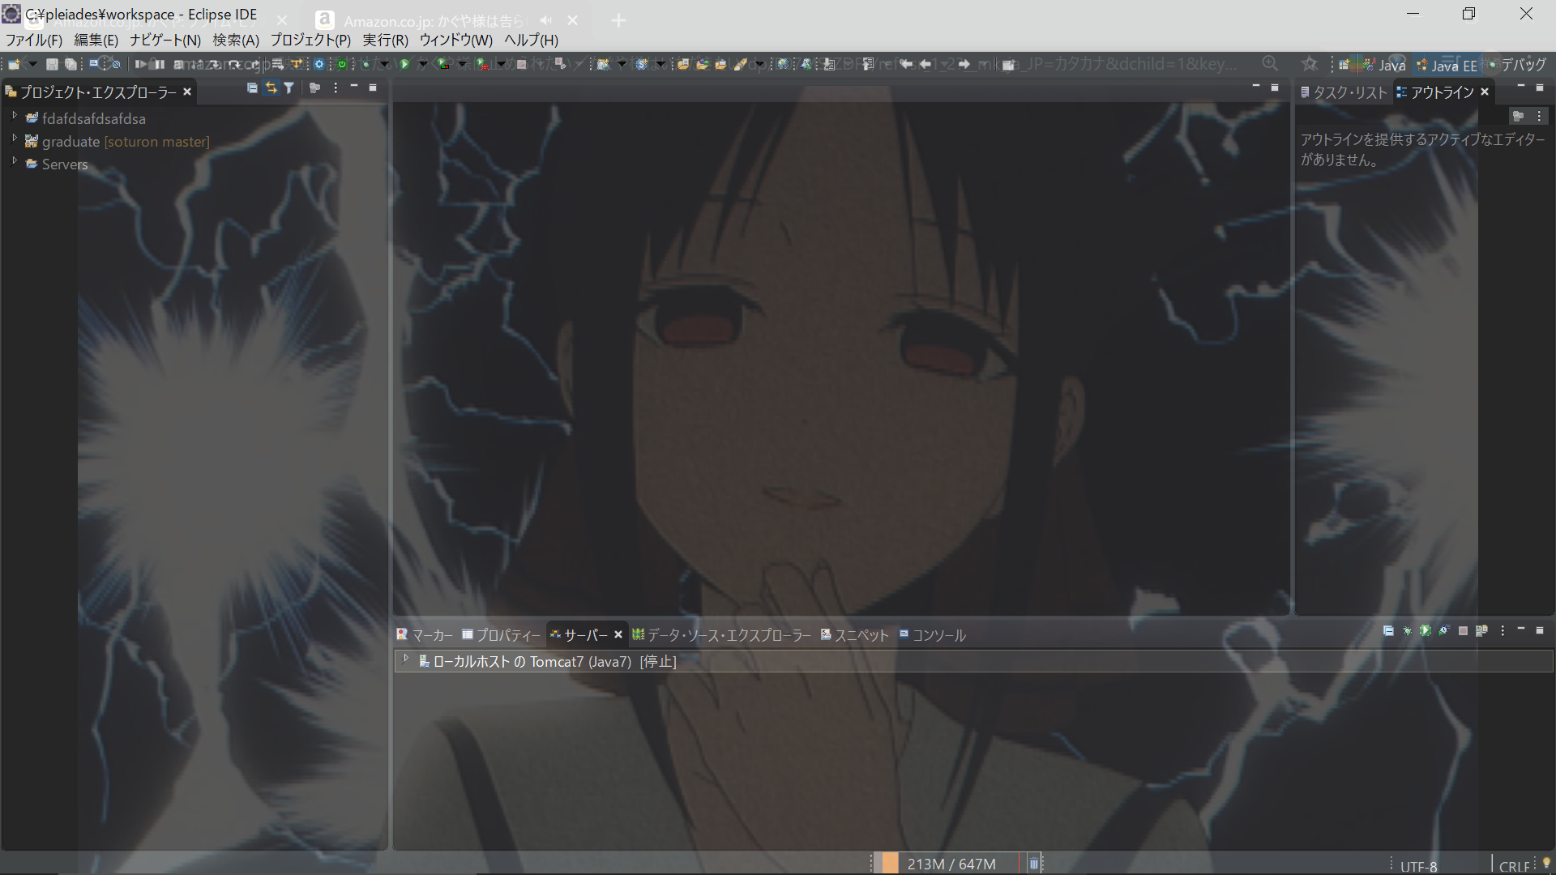Click the green Run button in the toolbar

(x=404, y=64)
